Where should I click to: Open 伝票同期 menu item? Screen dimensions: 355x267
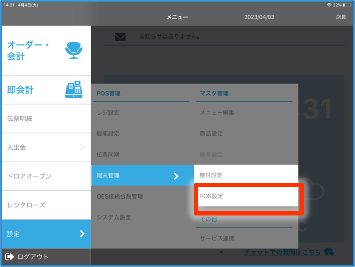point(108,155)
